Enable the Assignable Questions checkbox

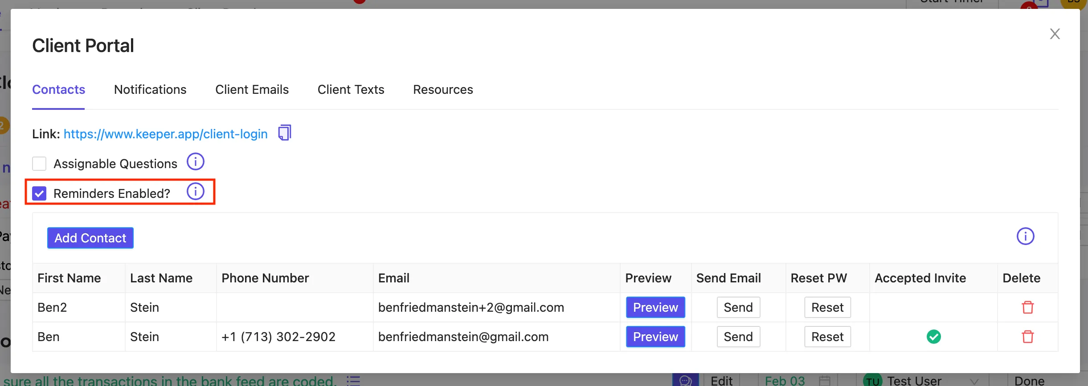coord(39,164)
